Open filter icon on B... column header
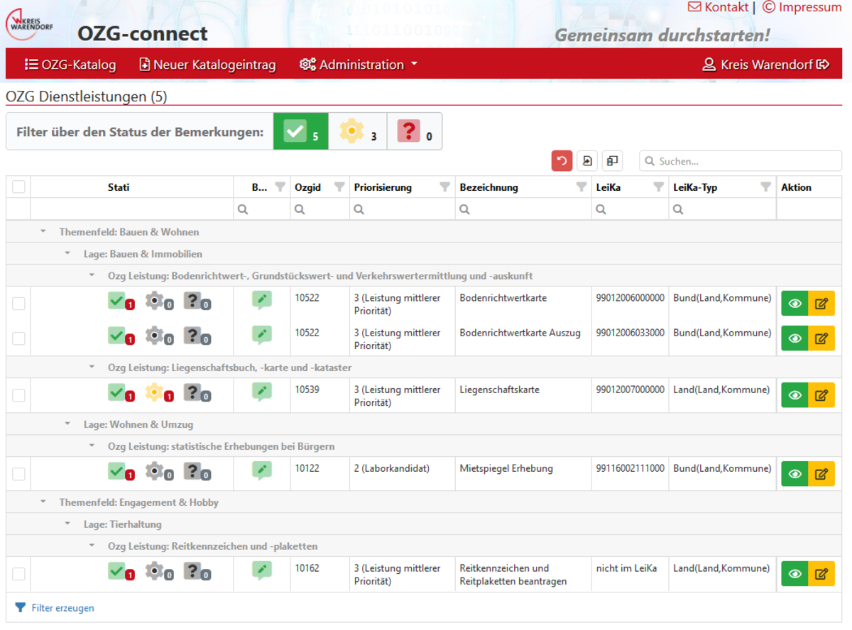852x630 pixels. 280,187
